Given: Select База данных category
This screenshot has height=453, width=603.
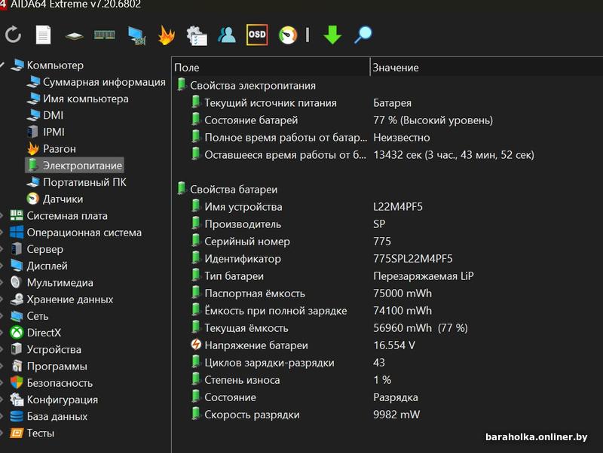Looking at the screenshot, I should (x=49, y=416).
